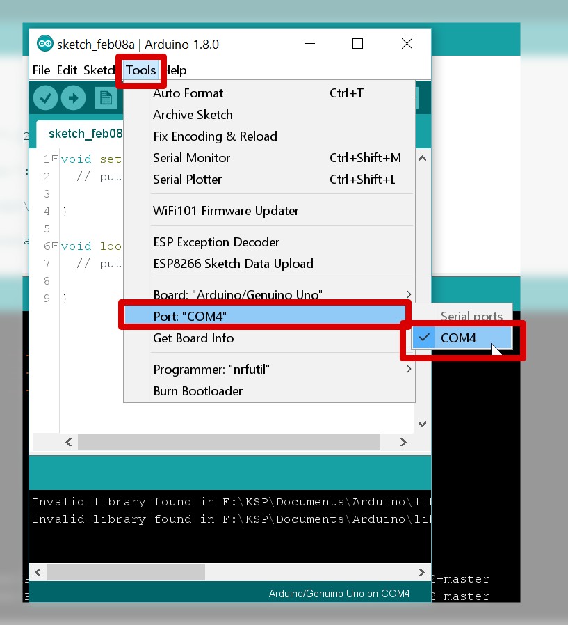Collapse the loop function fold marker
This screenshot has height=625, width=568.
(55, 246)
